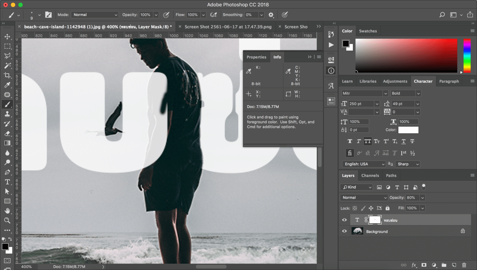Select the Hand tool
Screen dimensions: 477x270
7,211
